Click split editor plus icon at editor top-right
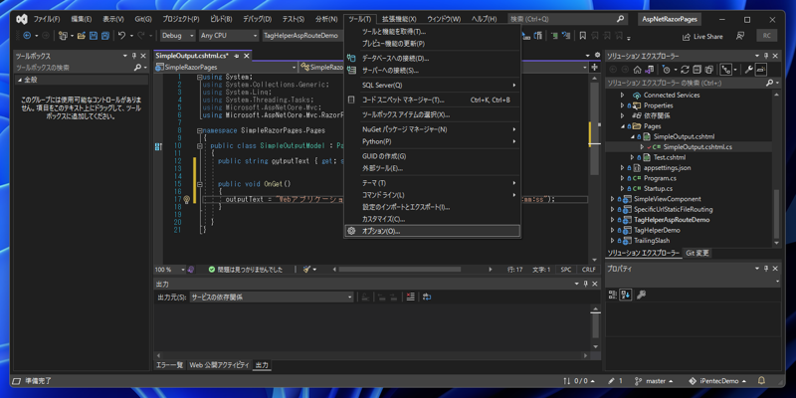This screenshot has width=796, height=398. click(594, 67)
